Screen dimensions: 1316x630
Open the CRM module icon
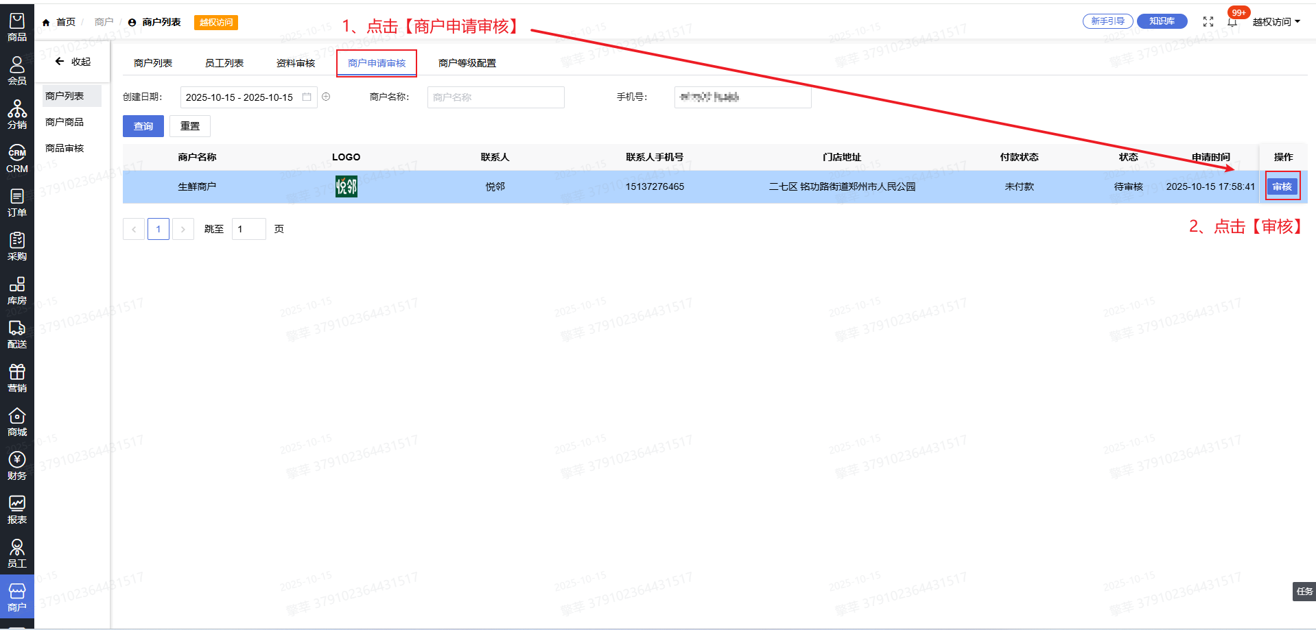coord(16,159)
